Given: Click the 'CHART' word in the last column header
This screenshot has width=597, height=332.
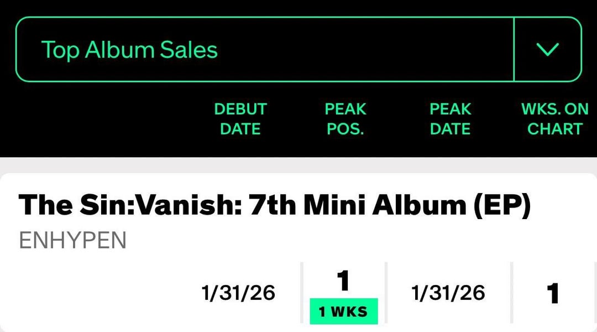Looking at the screenshot, I should click(554, 129).
